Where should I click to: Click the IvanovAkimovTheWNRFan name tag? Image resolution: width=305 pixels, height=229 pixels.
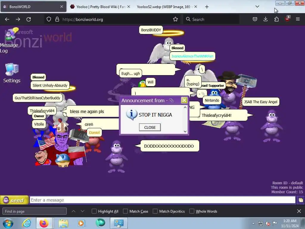coord(192,56)
